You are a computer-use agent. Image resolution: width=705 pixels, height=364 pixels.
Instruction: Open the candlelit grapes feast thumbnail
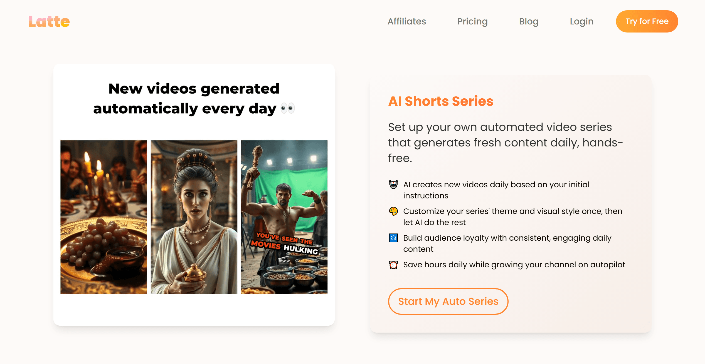104,217
